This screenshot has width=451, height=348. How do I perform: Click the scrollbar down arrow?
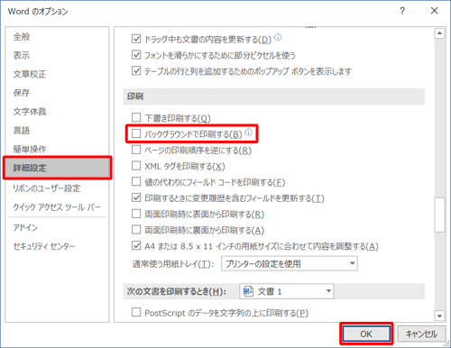point(439,316)
